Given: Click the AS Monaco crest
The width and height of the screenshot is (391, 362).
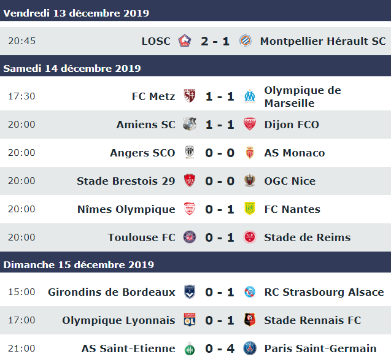Looking at the screenshot, I should pos(250,152).
